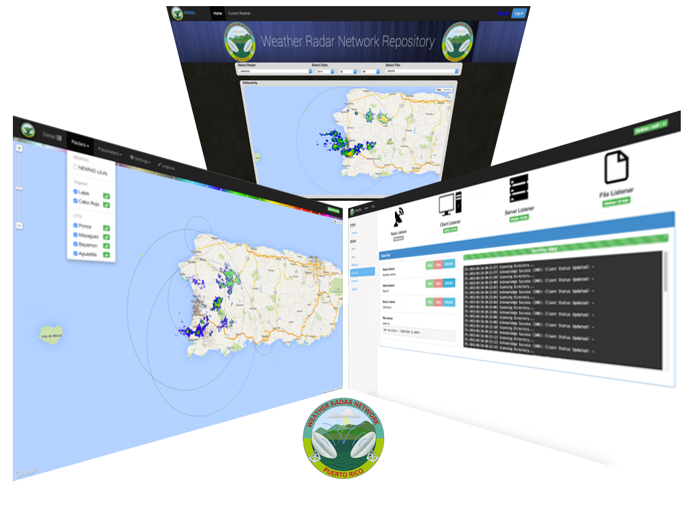This screenshot has width=695, height=521.
Task: Uncheck the Lajas radar checkbox
Action: click(75, 191)
